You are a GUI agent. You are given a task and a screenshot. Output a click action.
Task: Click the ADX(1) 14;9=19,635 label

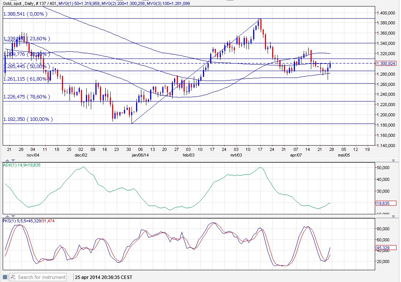click(22, 165)
